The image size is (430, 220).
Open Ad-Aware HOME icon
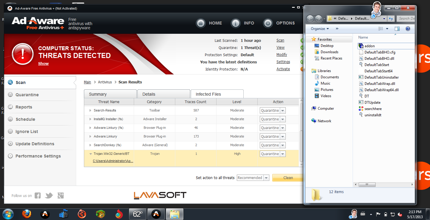click(x=201, y=23)
